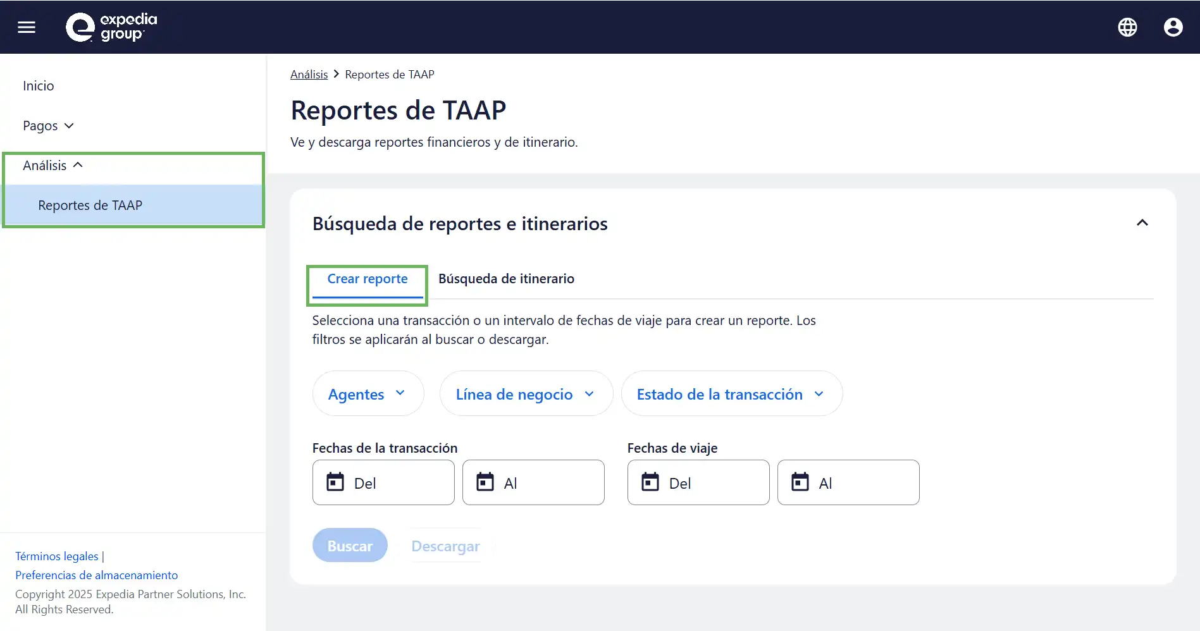Image resolution: width=1200 pixels, height=631 pixels.
Task: Collapse the Búsqueda de reportes e itinerarios panel
Action: (x=1142, y=223)
